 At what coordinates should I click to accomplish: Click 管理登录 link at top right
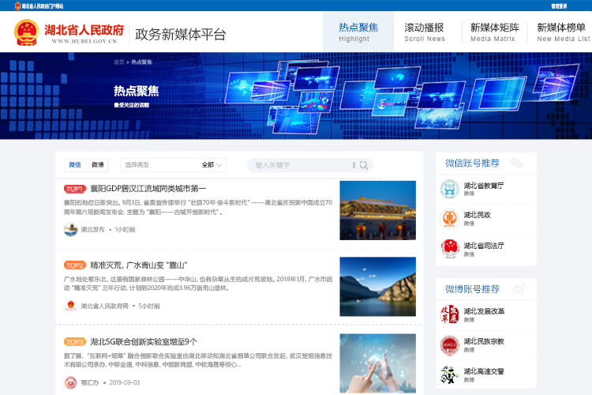[559, 6]
